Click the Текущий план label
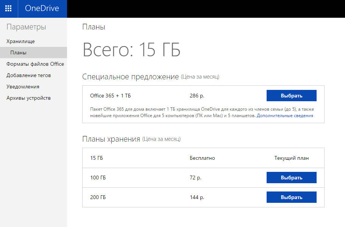This screenshot has height=227, width=345. coord(292,158)
